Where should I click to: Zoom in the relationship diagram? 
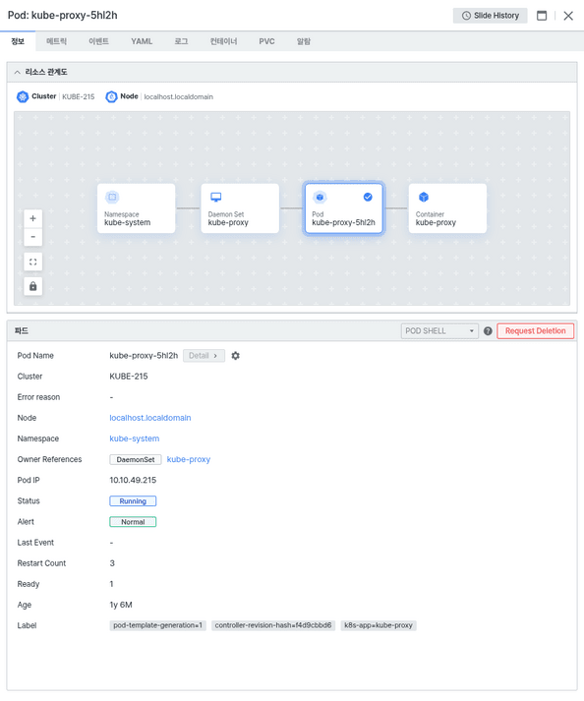[33, 218]
